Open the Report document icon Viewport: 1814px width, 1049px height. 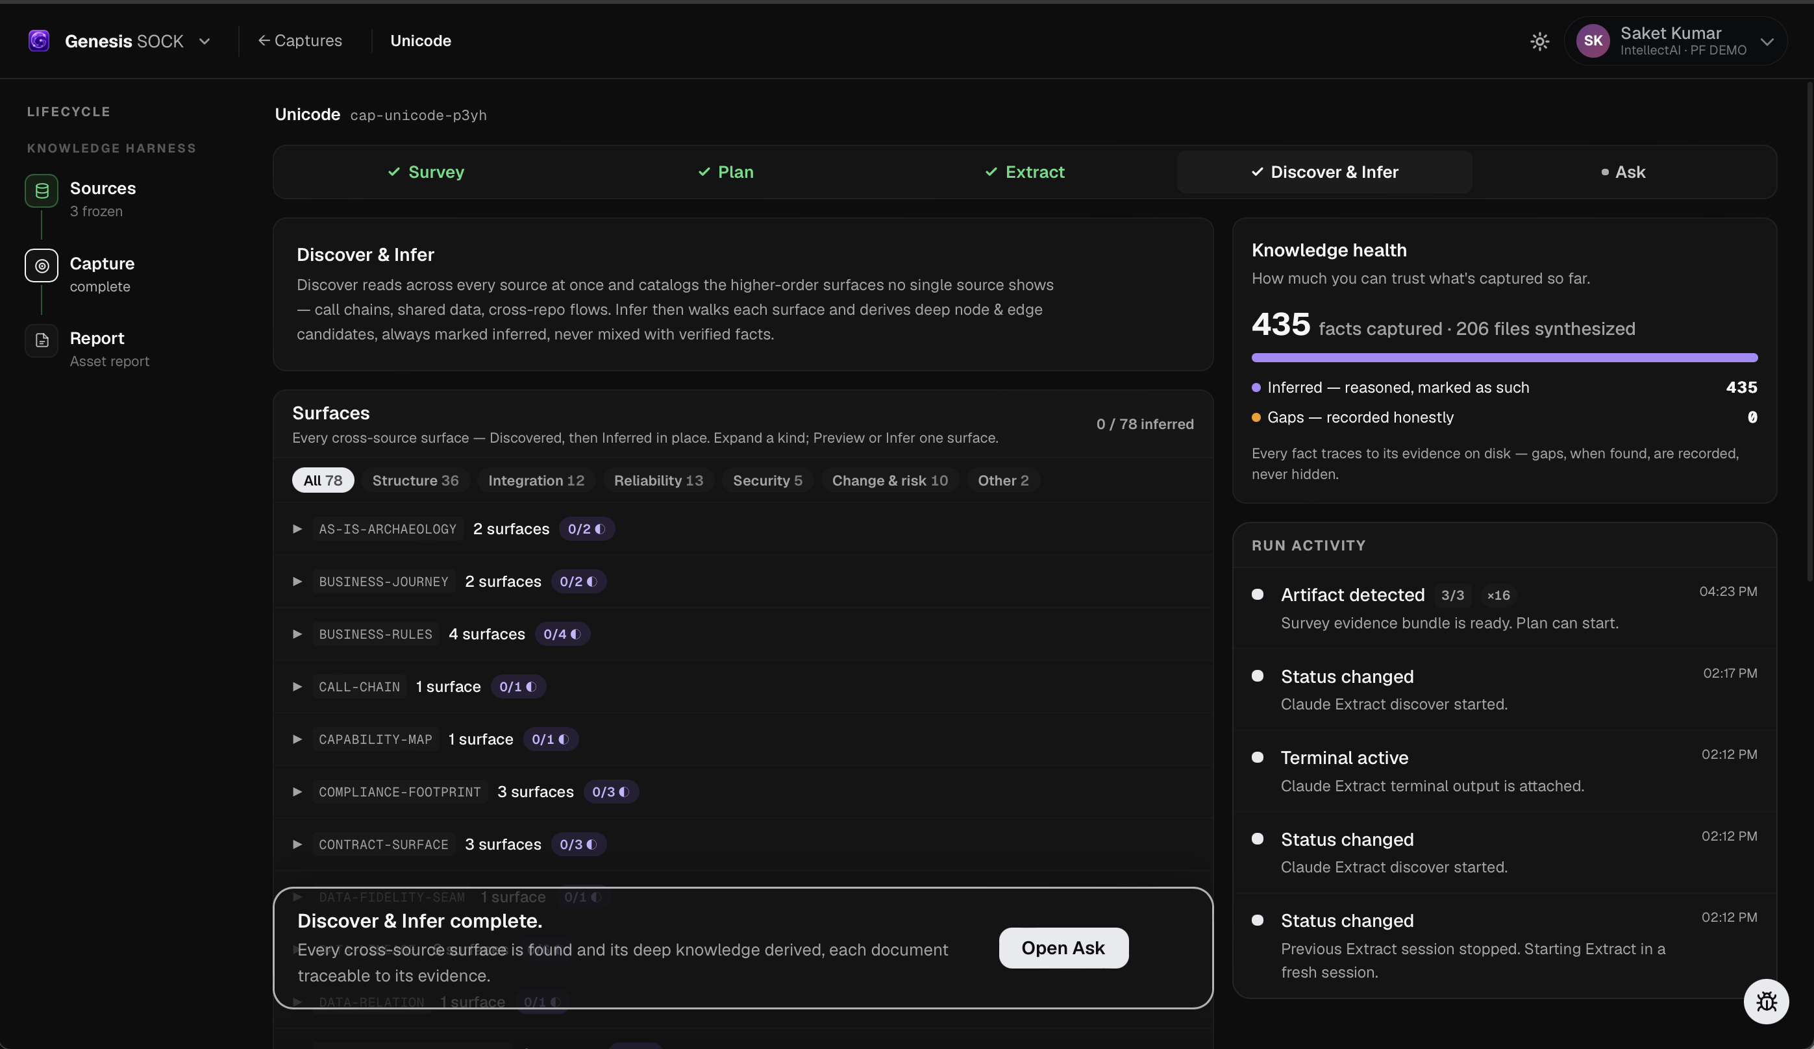pos(42,340)
